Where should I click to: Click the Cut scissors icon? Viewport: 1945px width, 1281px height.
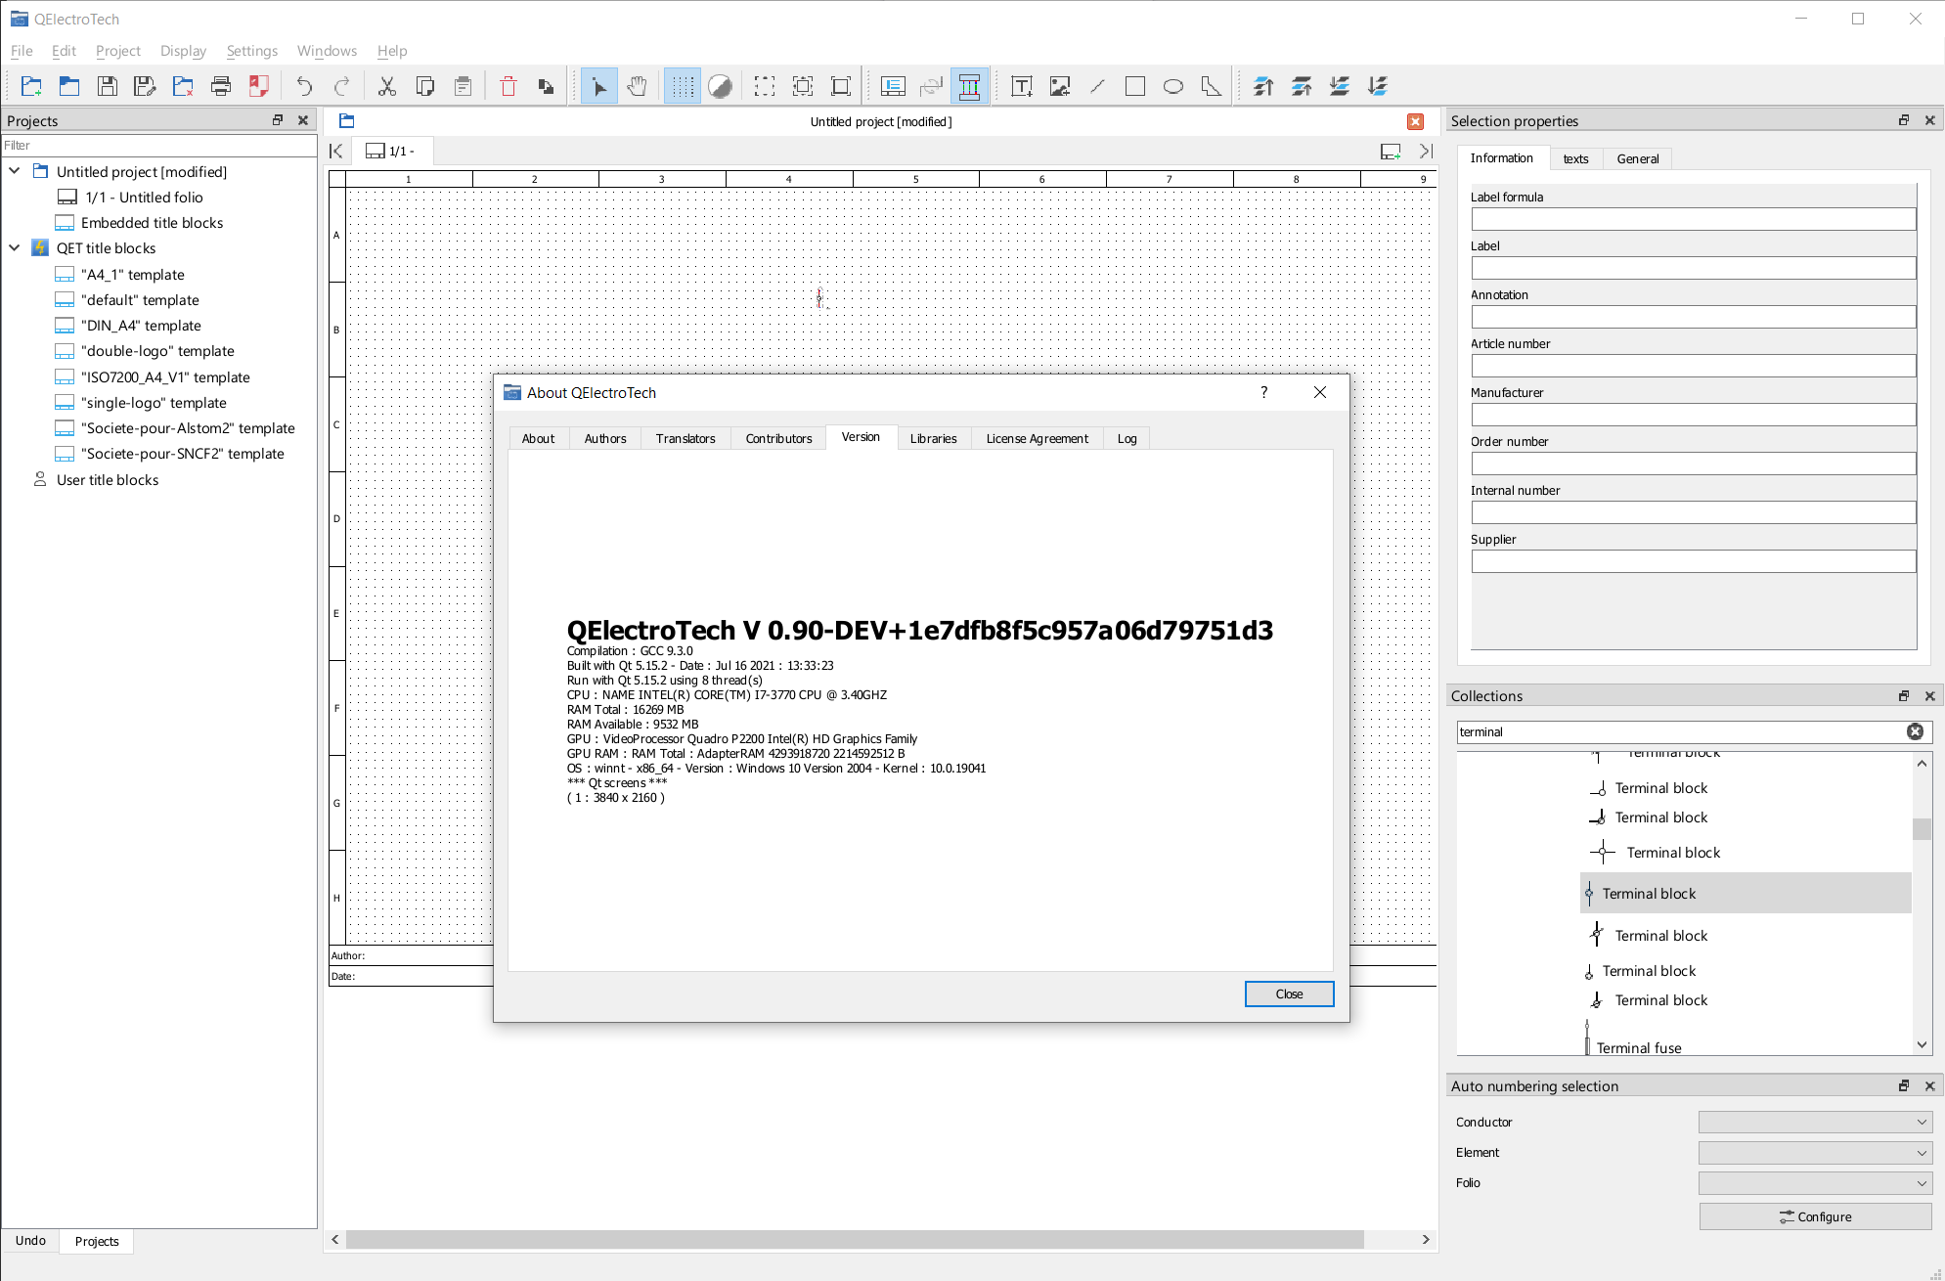point(387,86)
